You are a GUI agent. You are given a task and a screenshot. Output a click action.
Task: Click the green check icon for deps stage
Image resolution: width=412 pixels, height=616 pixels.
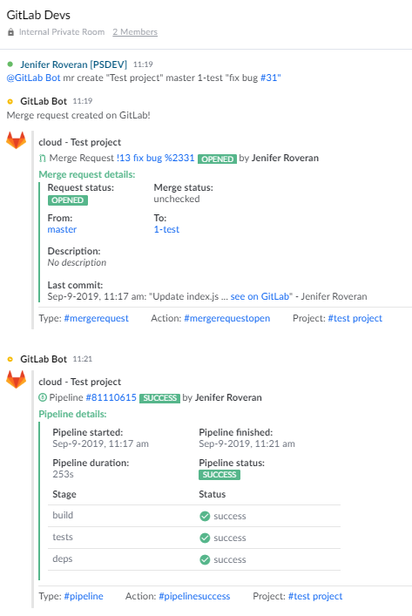coord(205,559)
